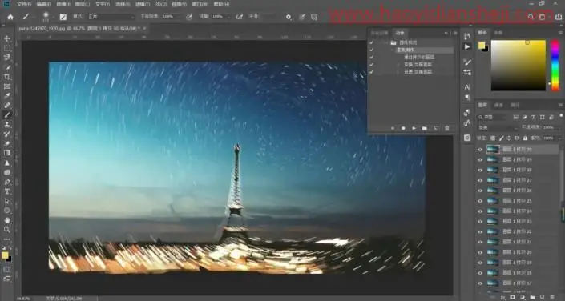This screenshot has width=565, height=301.
Task: Collapse the highlighted action in Actions panel
Action: (393, 50)
